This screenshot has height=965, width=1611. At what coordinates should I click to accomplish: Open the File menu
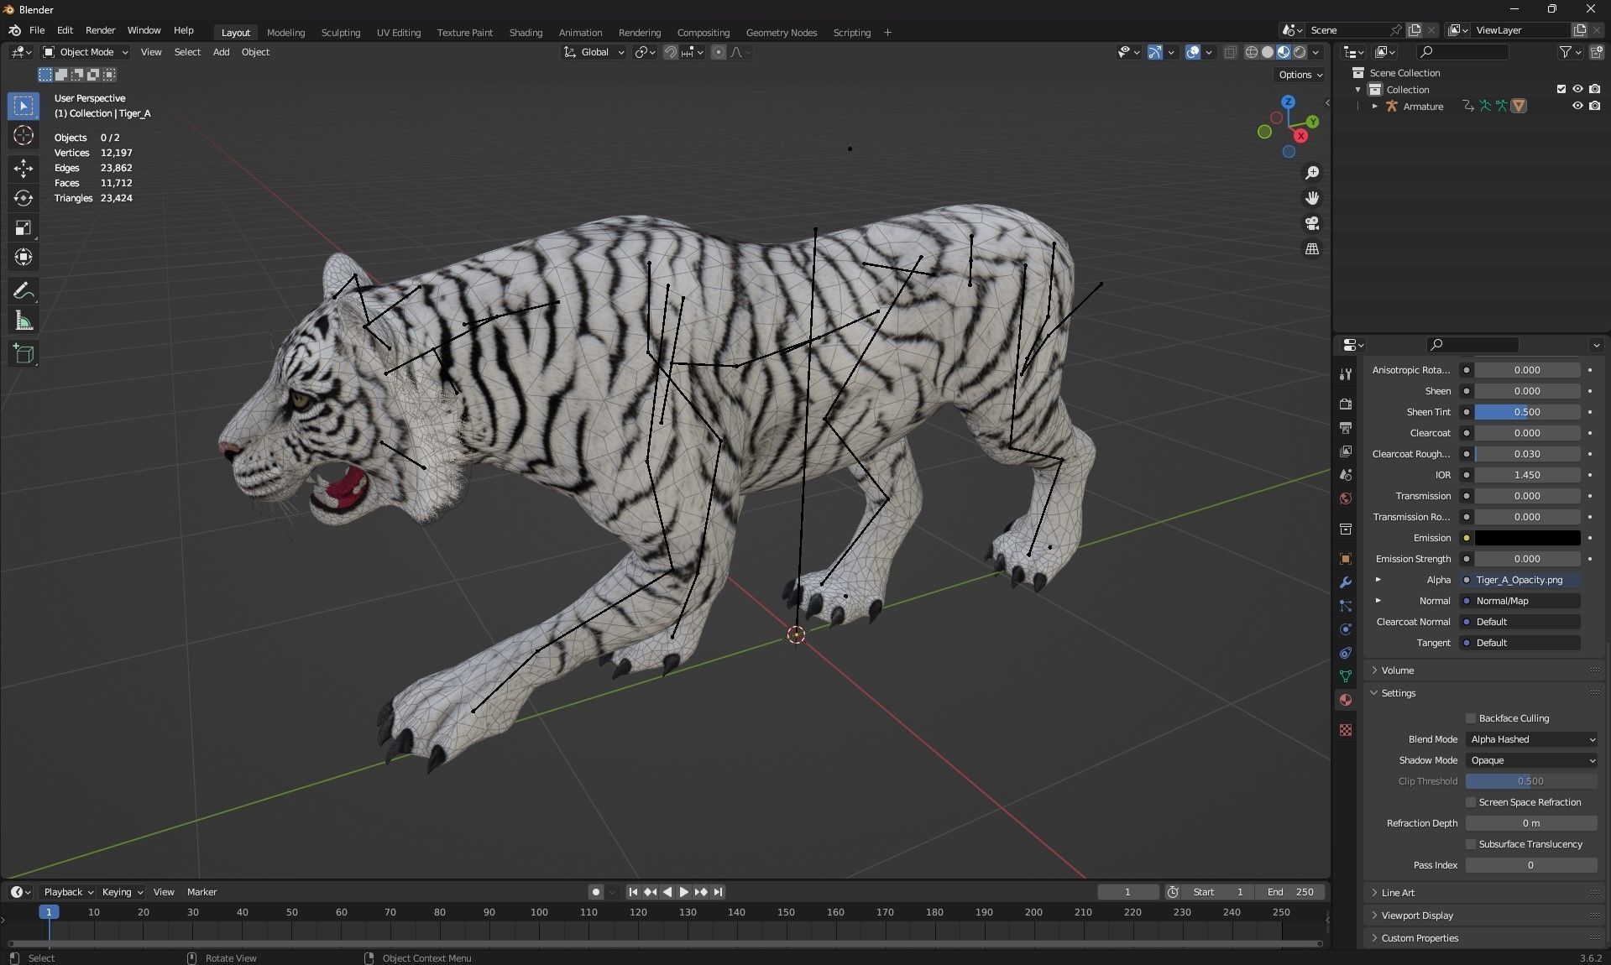[x=37, y=30]
